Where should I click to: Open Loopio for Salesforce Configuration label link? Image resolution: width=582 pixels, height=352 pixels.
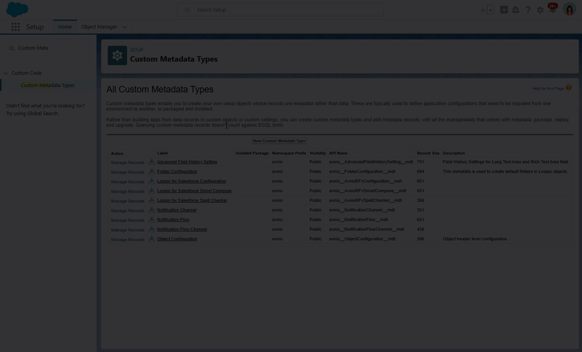pyautogui.click(x=191, y=181)
